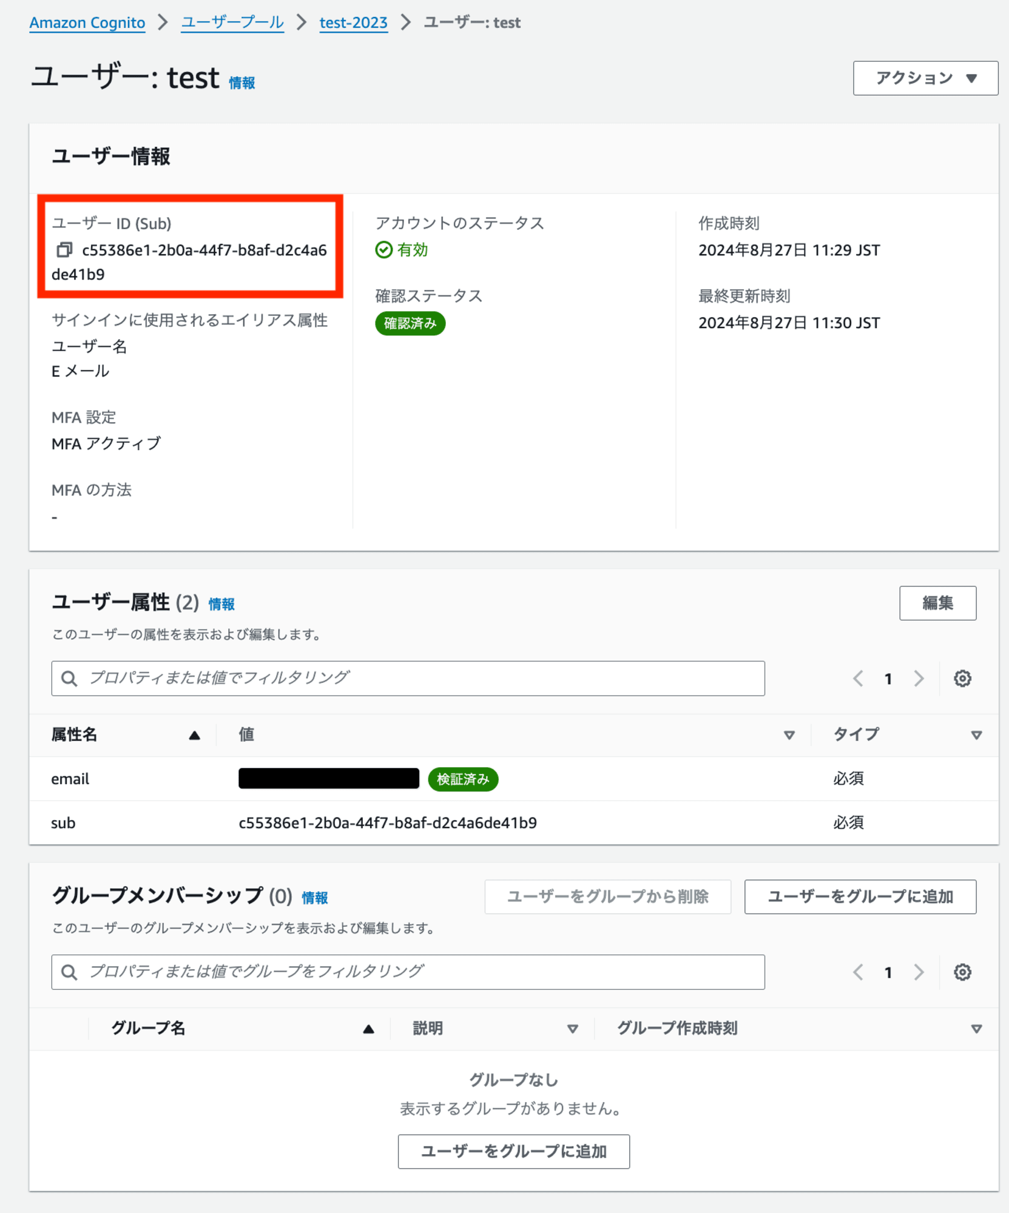Screen dimensions: 1009x1213
Task: Click the 検証済み badge in email row
Action: (x=463, y=779)
